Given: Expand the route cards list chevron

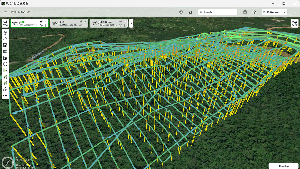Looking at the screenshot, I should click(131, 23).
